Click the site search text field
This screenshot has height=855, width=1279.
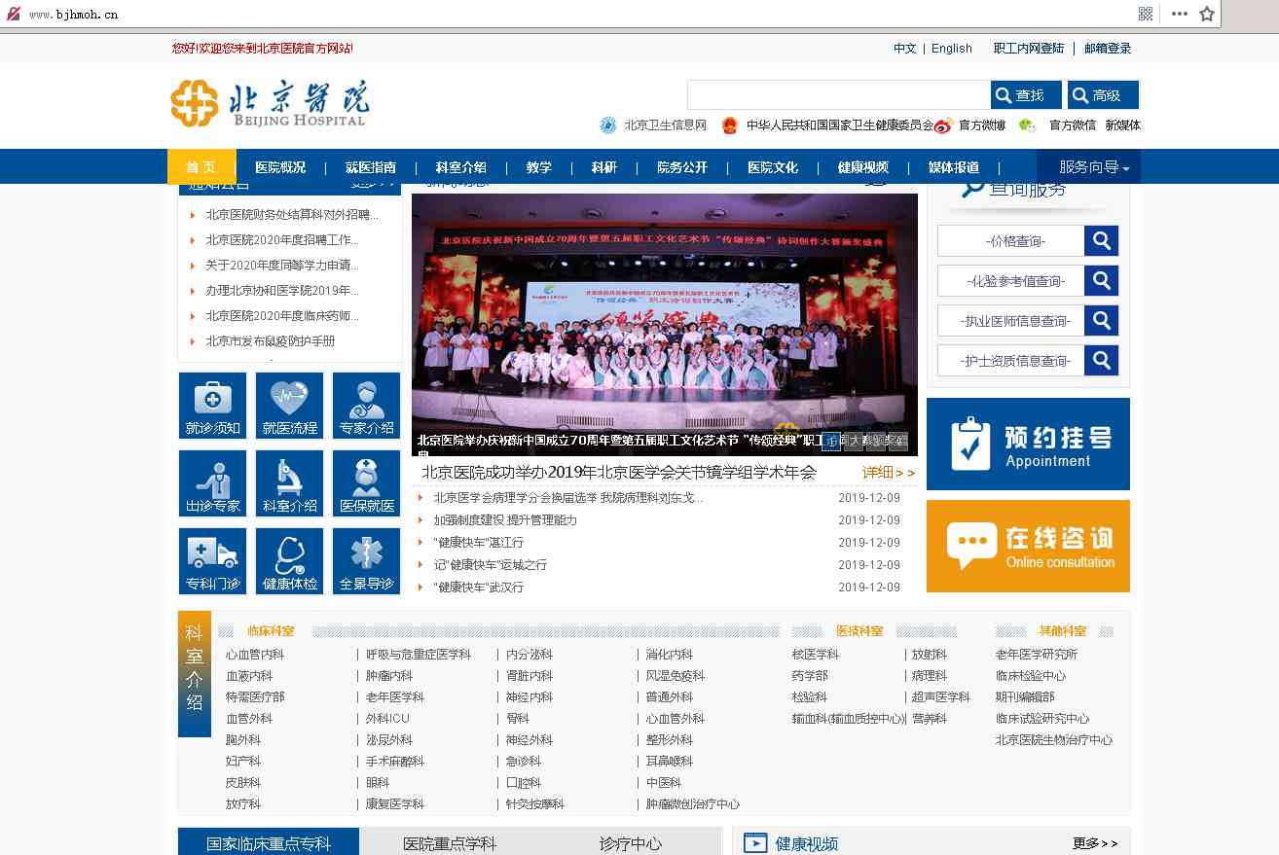tap(838, 95)
